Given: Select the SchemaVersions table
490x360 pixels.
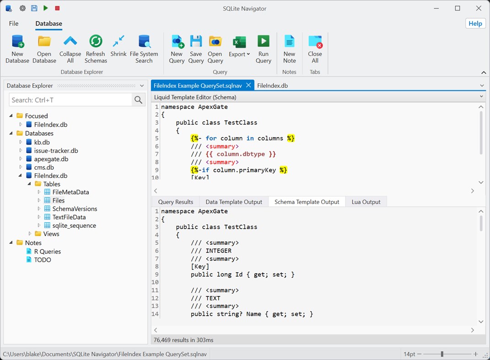Looking at the screenshot, I should tap(75, 209).
